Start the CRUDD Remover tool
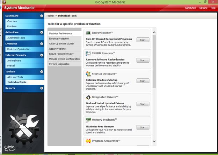 pyautogui.click(x=143, y=60)
